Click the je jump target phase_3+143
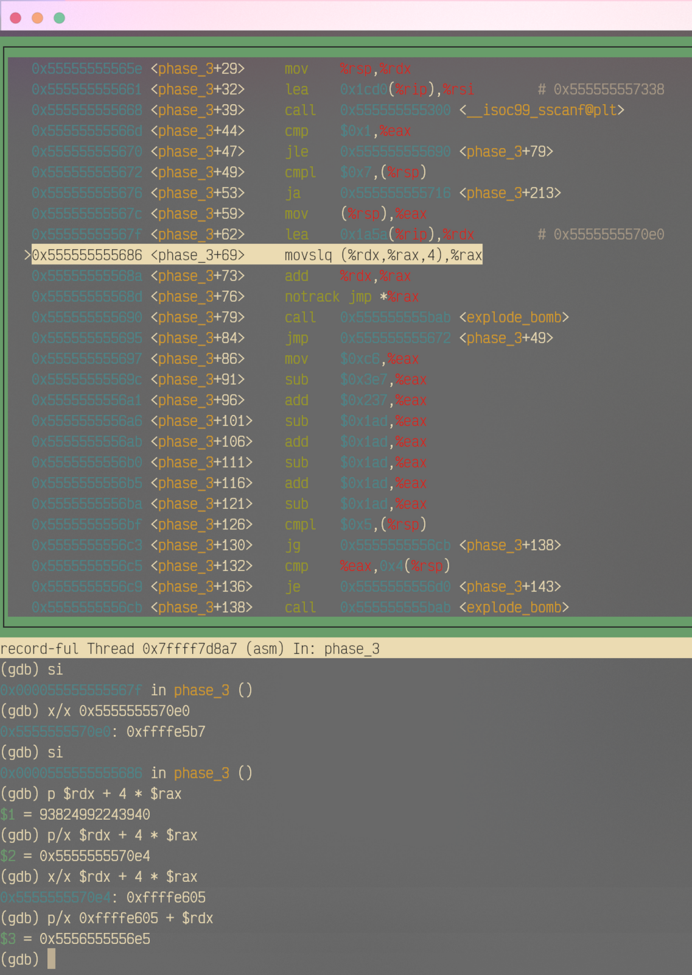 509,587
